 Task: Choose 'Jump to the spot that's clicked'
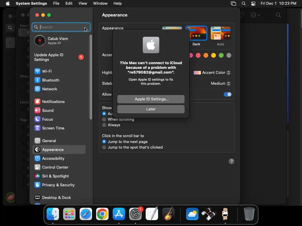[104, 147]
